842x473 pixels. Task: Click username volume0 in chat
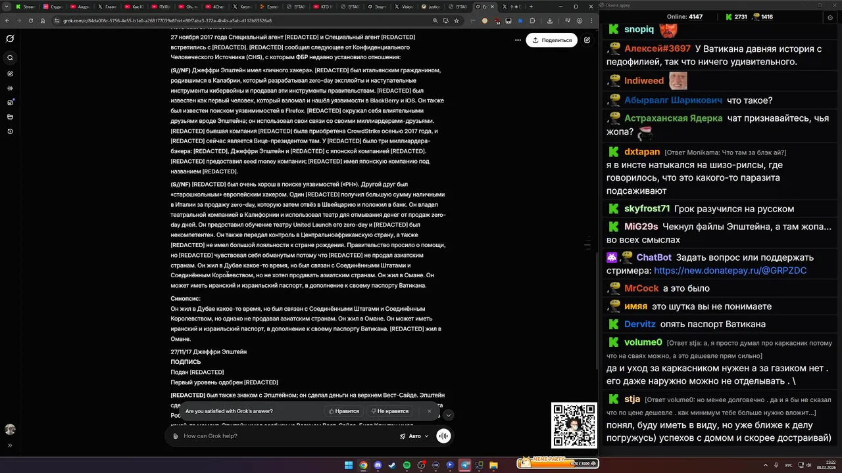(x=643, y=342)
